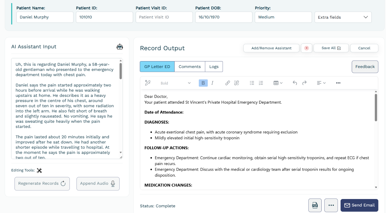Open more toolbar options ellipsis
The image size is (386, 213).
pos(338,83)
